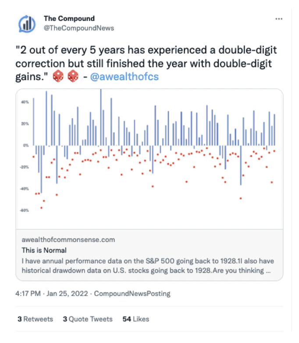Open the @TheCompoundNews handle
The height and width of the screenshot is (343, 299).
[x=79, y=28]
